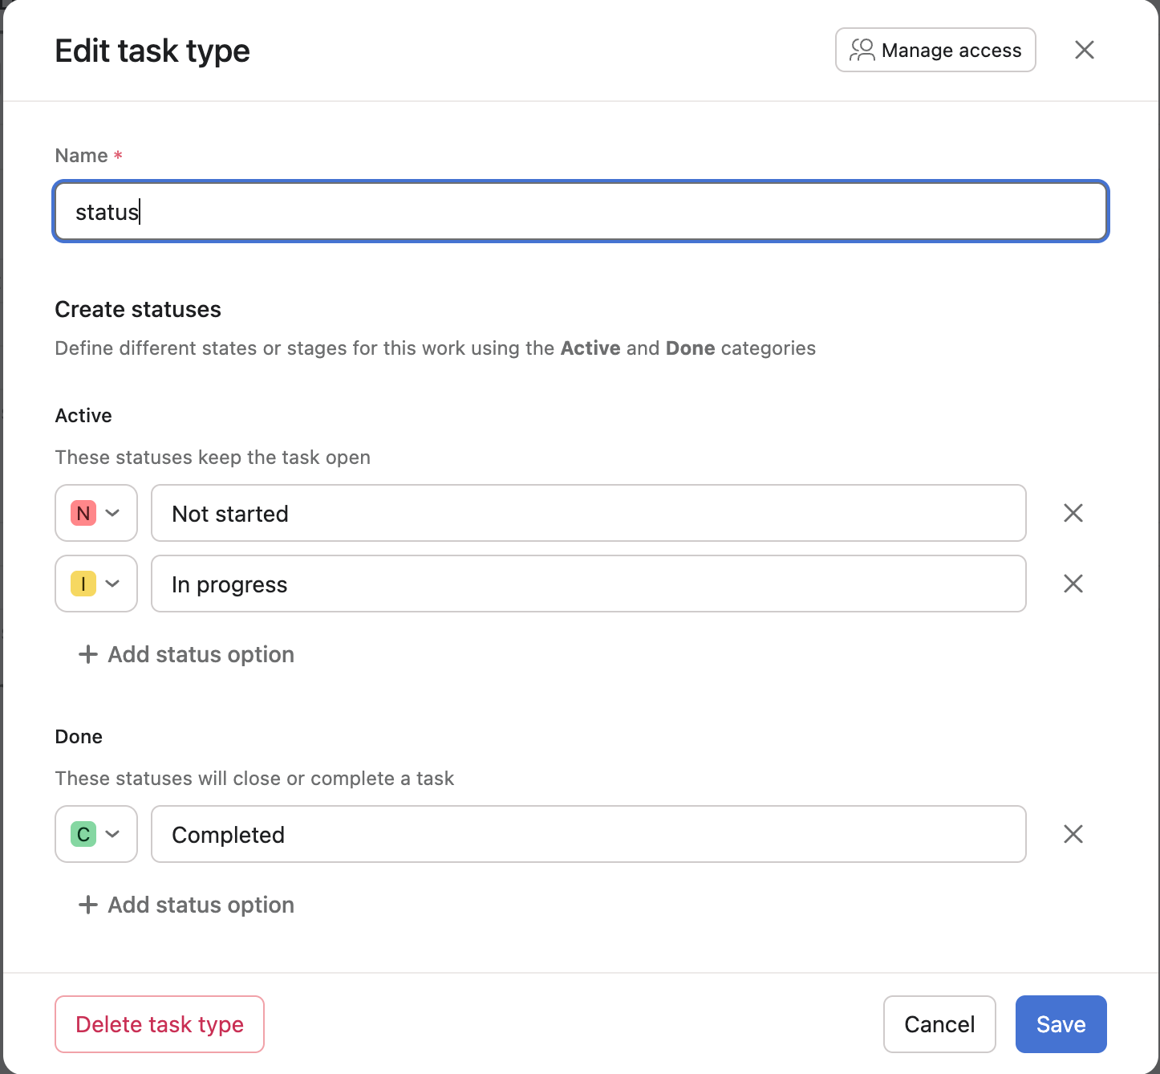Edit the Not started status name field

tap(589, 513)
